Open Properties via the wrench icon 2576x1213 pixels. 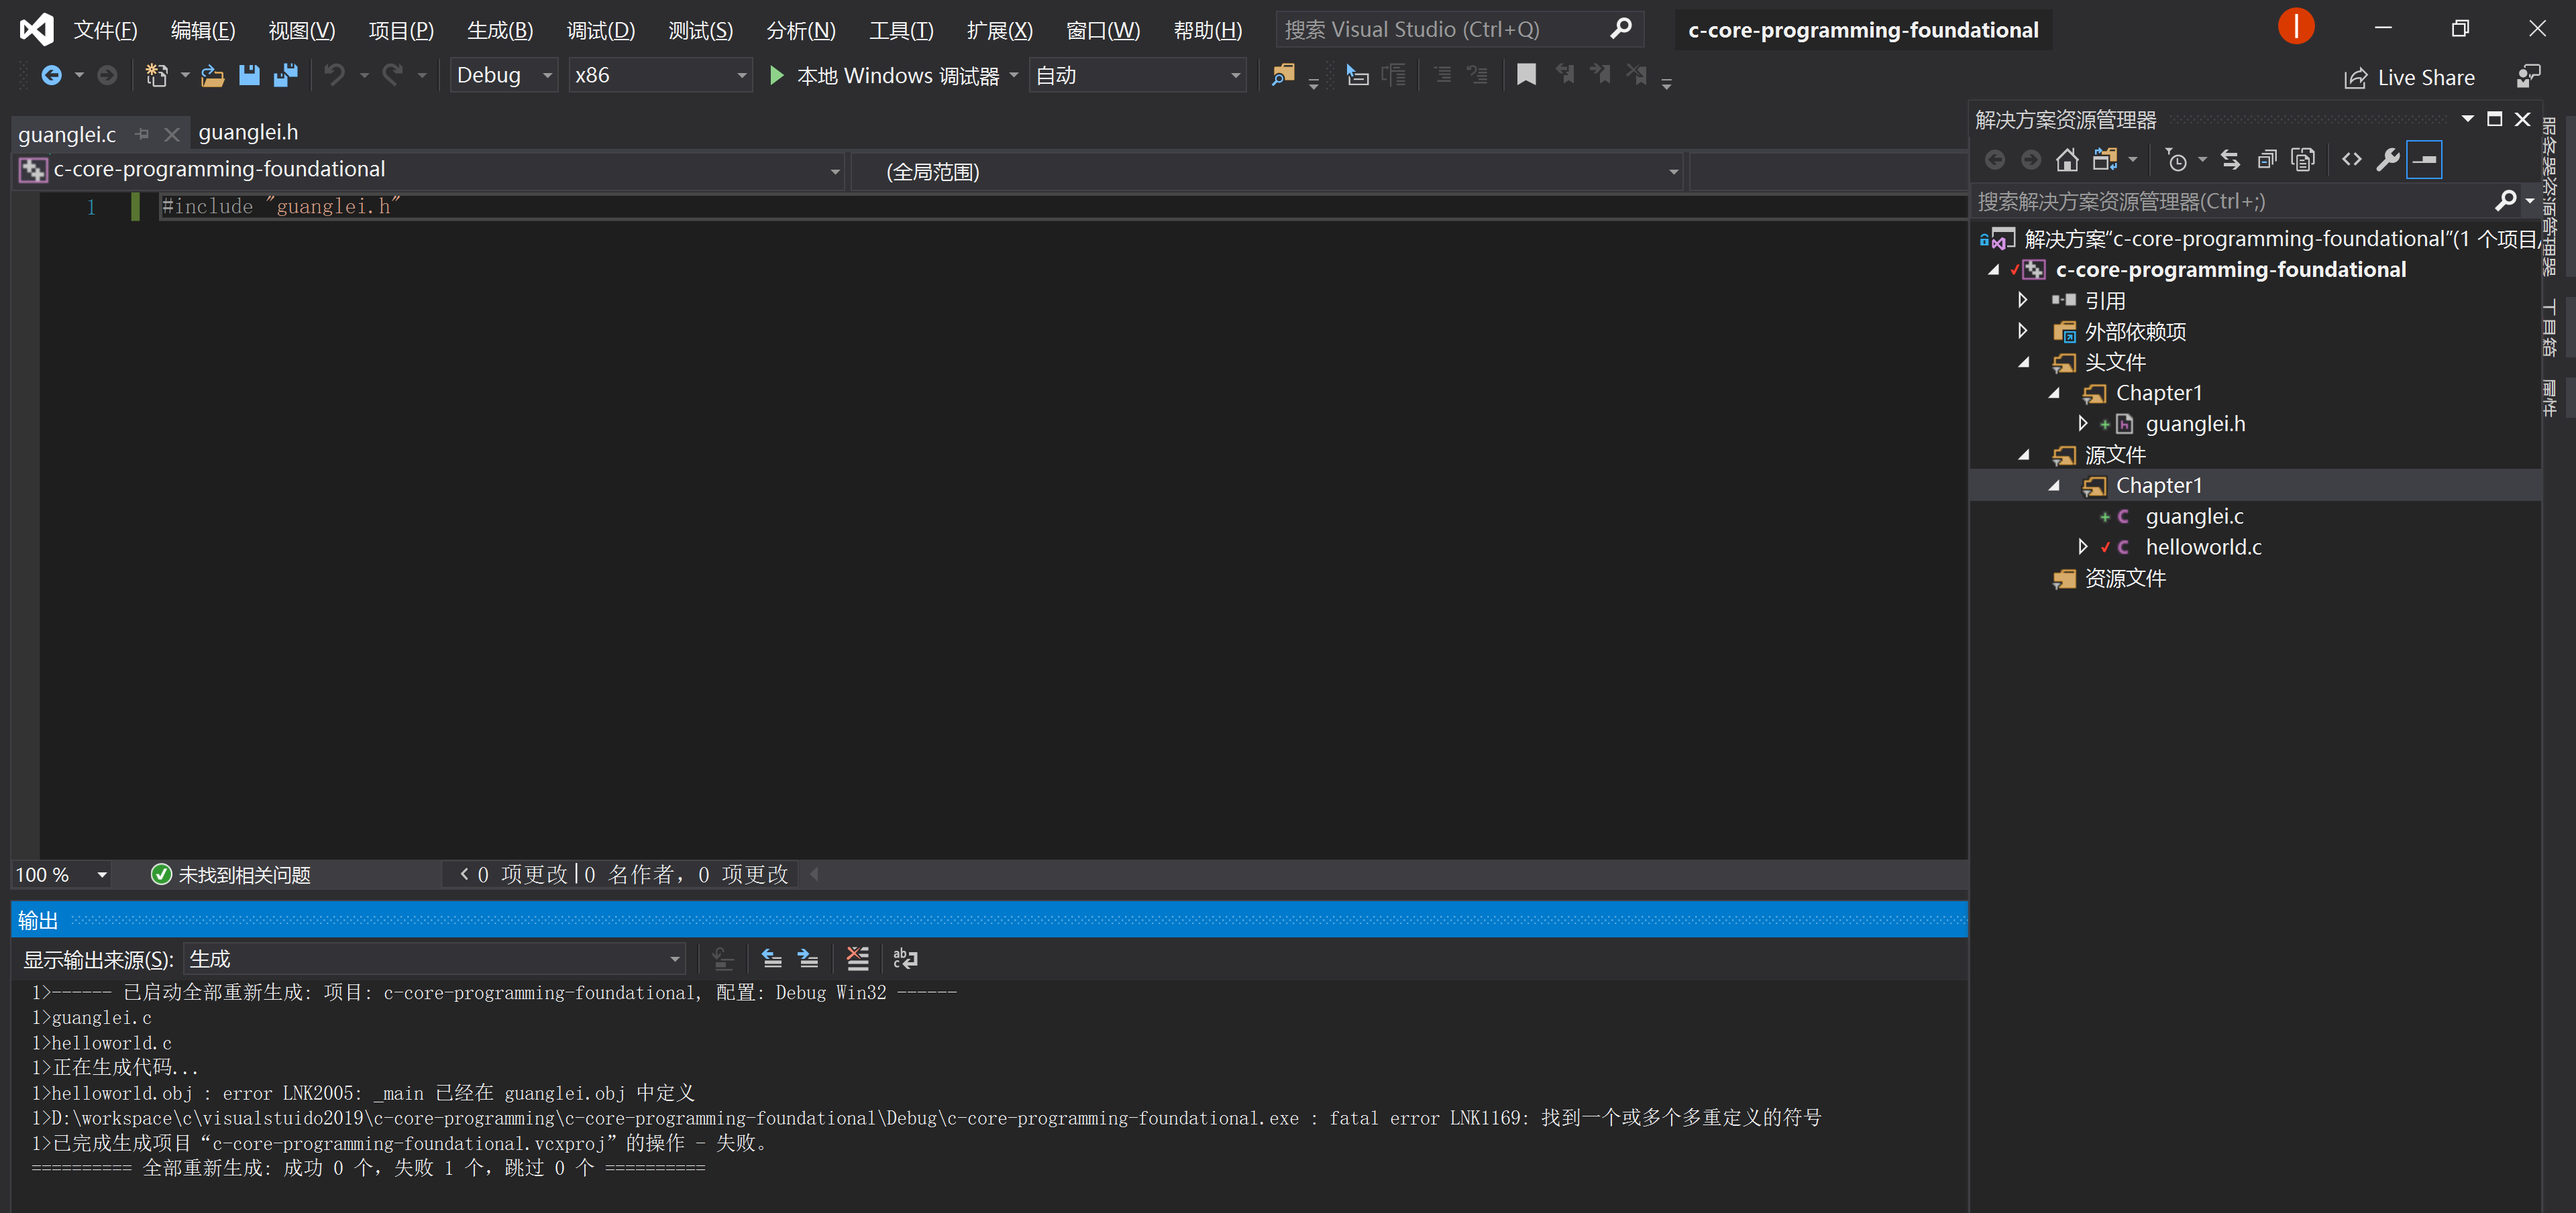[x=2387, y=160]
